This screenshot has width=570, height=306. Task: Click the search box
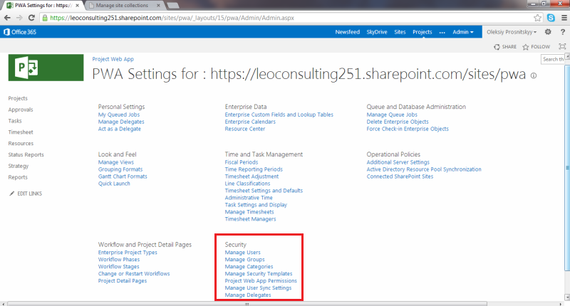[x=553, y=59]
